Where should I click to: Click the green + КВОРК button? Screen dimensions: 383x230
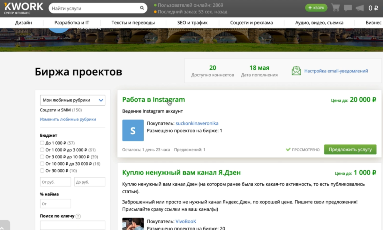[316, 8]
